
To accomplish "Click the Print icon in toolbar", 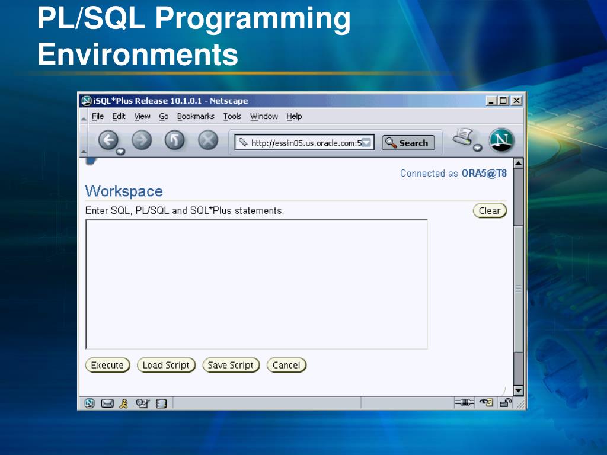I will (464, 137).
